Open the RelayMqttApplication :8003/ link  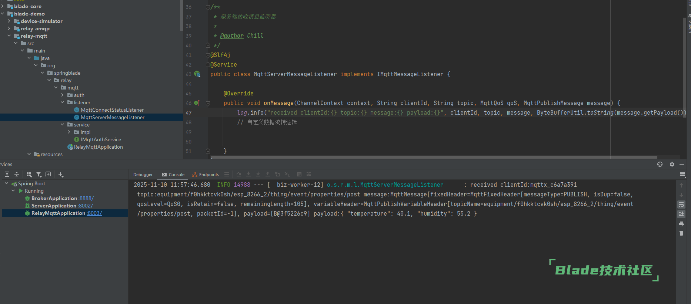point(94,213)
